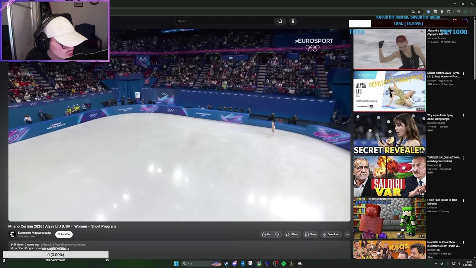
Task: Switch to Chrome in taskbar
Action: tap(259, 264)
